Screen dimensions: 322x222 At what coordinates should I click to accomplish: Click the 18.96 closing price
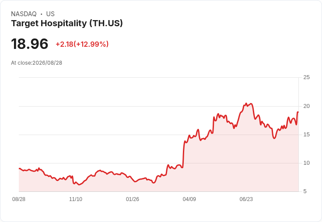coord(30,44)
